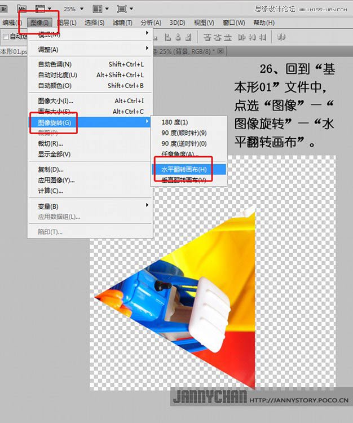Viewport: 353px width, 423px height.
Task: Click the Auto-Align Layers icon
Action: point(281,37)
